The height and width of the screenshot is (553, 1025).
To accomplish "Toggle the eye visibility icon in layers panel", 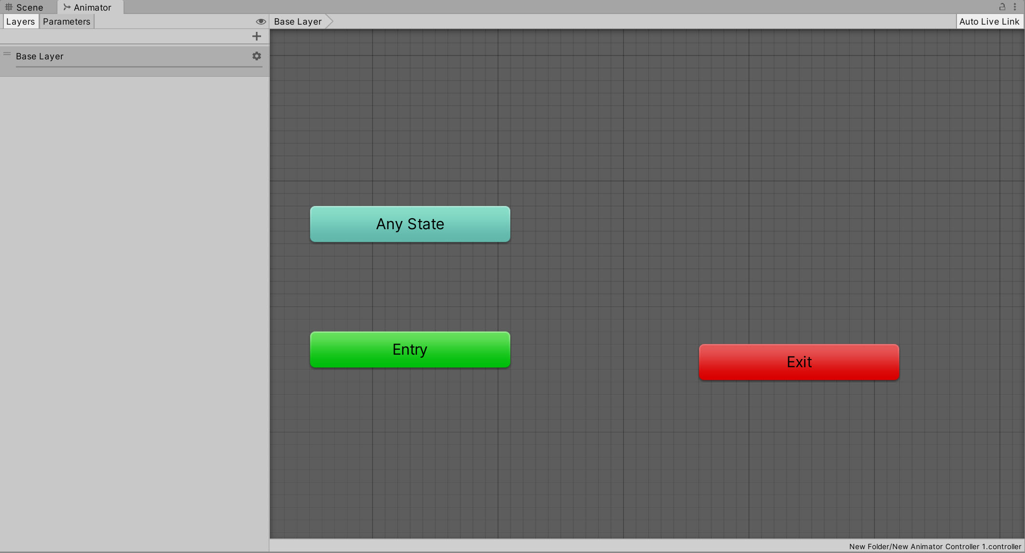I will coord(261,21).
